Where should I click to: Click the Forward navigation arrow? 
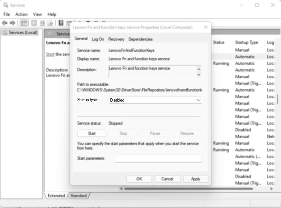pyautogui.click(x=13, y=23)
